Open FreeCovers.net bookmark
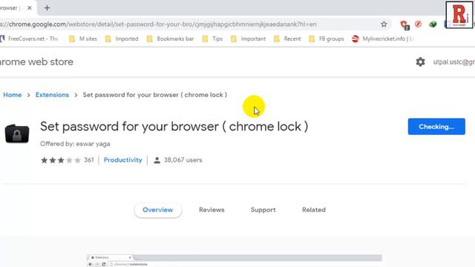The image size is (475, 267). click(29, 39)
